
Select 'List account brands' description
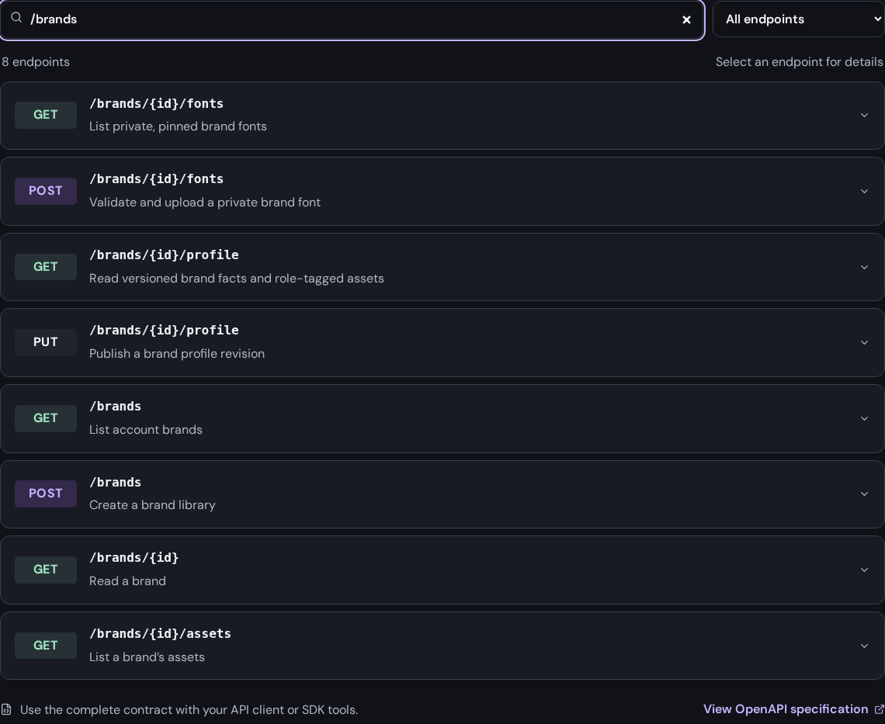pos(146,429)
